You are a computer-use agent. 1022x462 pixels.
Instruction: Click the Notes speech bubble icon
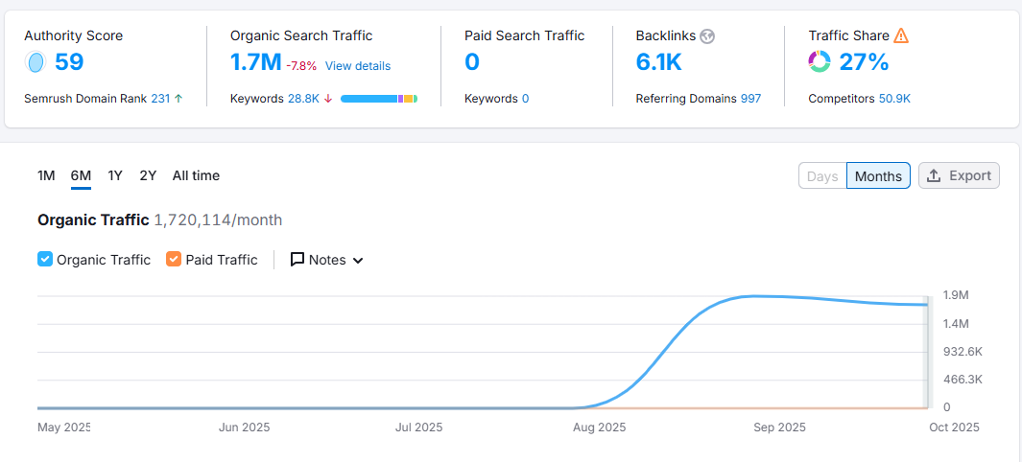pos(297,260)
